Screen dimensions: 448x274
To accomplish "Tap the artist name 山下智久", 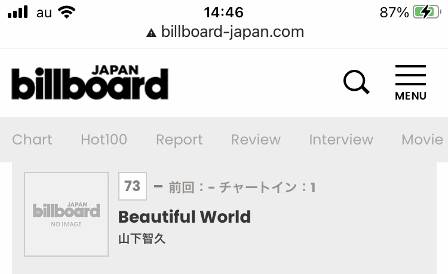I will coord(142,238).
